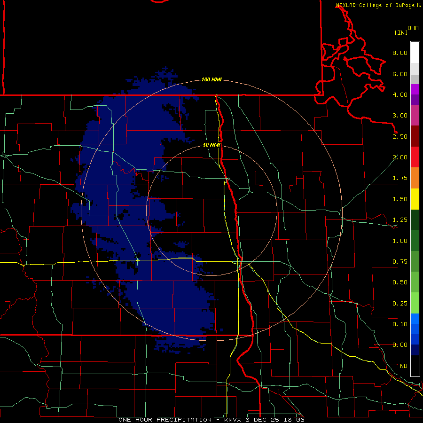Click the 4.00 legend value

pyautogui.click(x=400, y=94)
